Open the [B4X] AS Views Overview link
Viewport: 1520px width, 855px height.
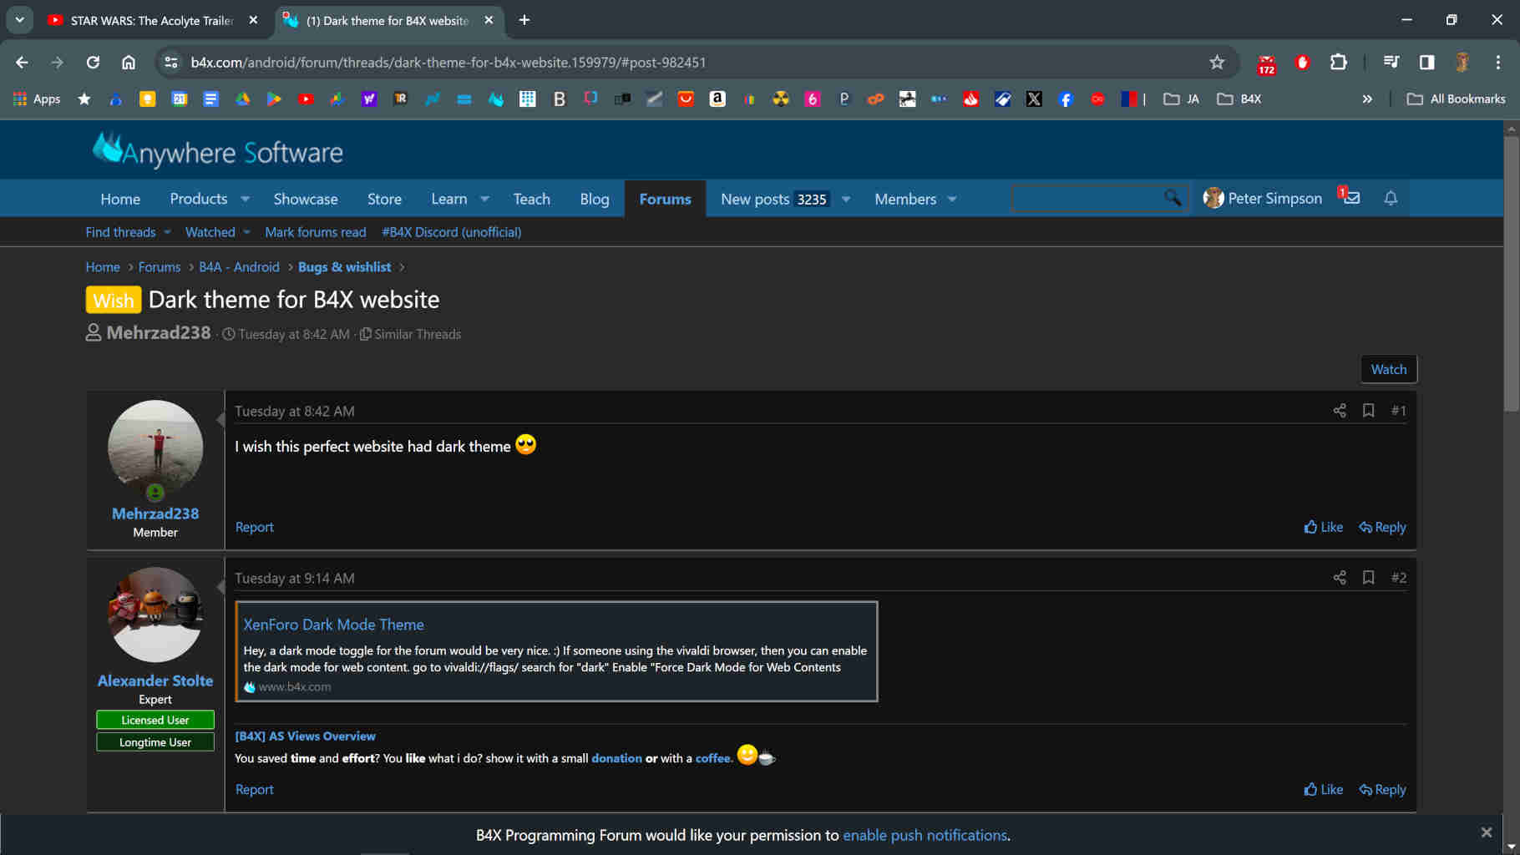point(305,736)
